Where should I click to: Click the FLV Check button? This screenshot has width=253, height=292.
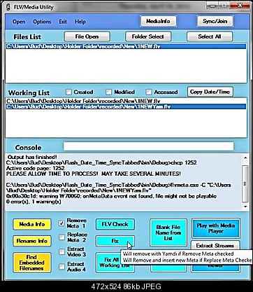click(115, 224)
